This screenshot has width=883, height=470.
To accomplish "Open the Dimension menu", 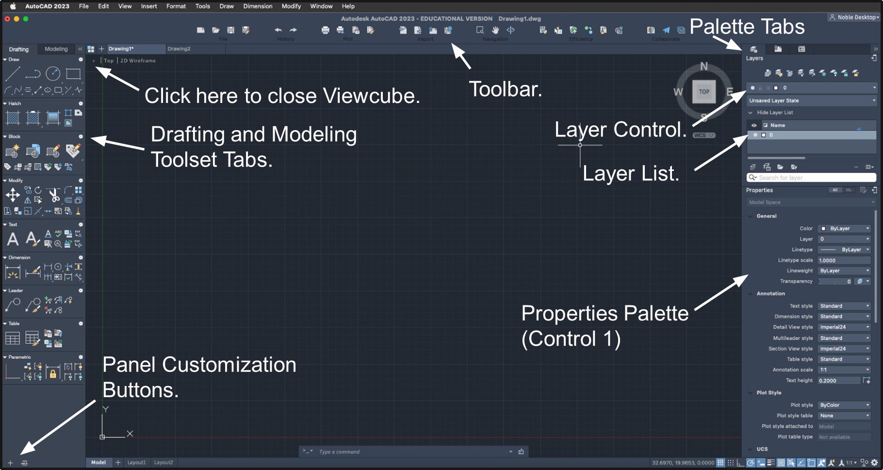I will coord(258,6).
